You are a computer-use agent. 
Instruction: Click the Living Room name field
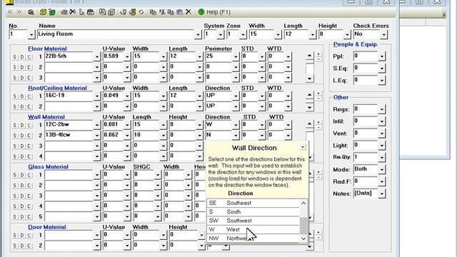[116, 34]
